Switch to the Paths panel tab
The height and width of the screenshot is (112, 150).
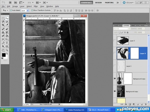(142, 26)
